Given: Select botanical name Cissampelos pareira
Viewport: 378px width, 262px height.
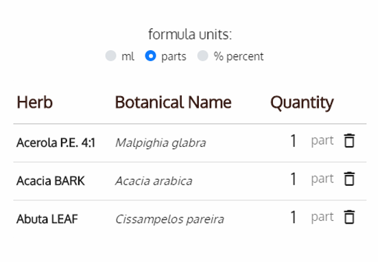Looking at the screenshot, I should click(x=169, y=219).
